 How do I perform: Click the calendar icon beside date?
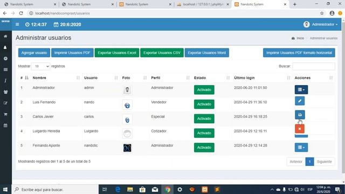pos(56,24)
